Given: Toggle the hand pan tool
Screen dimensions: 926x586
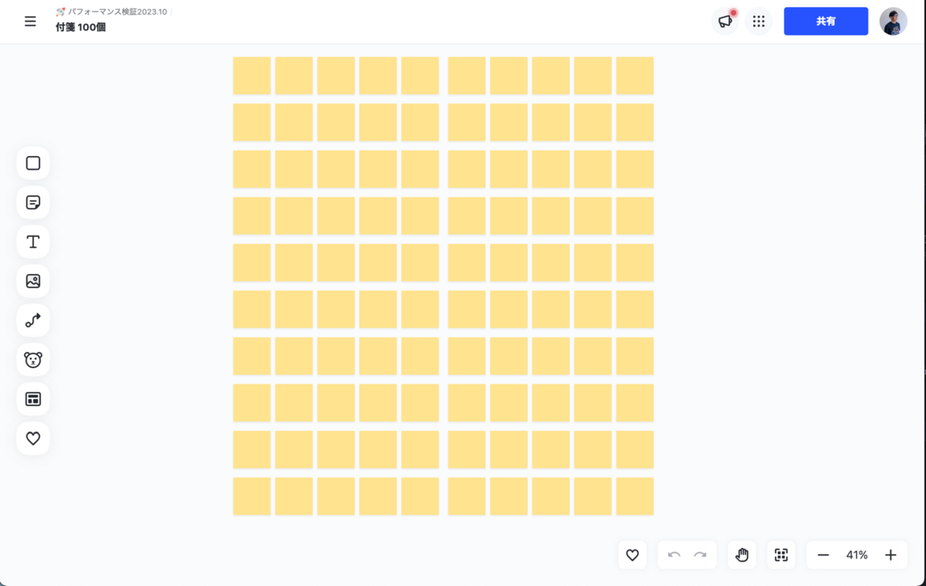Looking at the screenshot, I should click(742, 555).
